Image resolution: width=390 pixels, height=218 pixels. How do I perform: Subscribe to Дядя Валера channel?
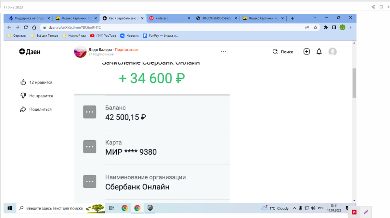126,50
